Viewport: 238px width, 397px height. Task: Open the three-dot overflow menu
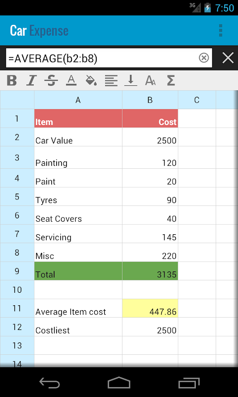pyautogui.click(x=221, y=31)
